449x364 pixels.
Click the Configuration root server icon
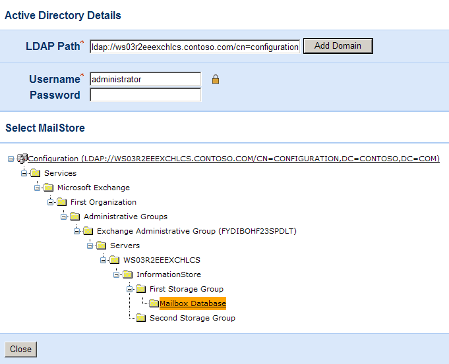[x=22, y=159]
